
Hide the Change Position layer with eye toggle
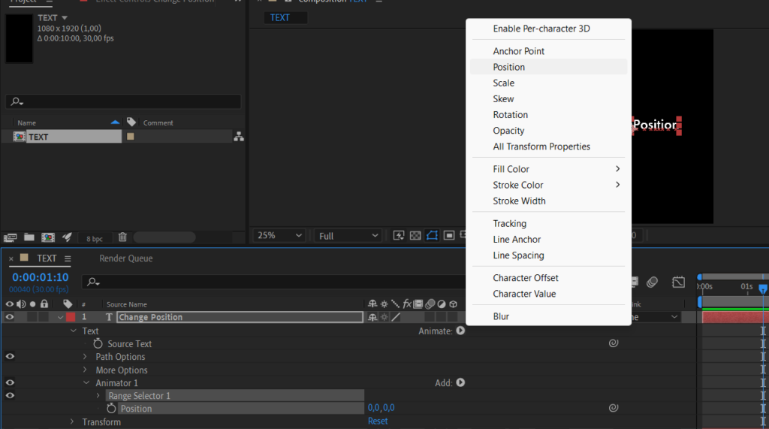coord(10,317)
